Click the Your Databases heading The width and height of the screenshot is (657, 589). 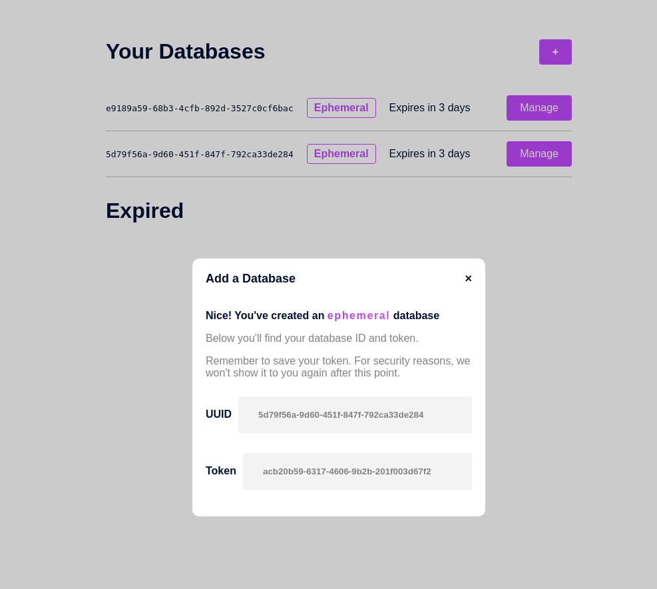click(x=186, y=51)
